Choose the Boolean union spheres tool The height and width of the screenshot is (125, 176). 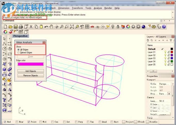[10, 69]
